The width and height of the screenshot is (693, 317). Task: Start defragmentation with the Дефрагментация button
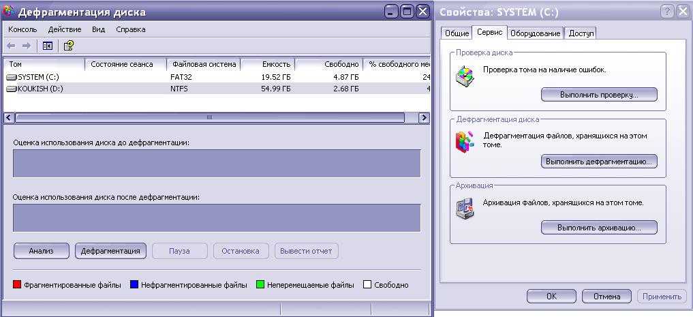point(110,251)
